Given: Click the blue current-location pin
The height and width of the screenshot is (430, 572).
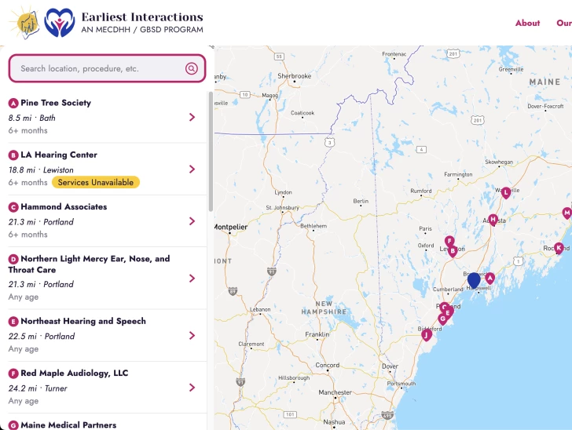Looking at the screenshot, I should pyautogui.click(x=474, y=281).
